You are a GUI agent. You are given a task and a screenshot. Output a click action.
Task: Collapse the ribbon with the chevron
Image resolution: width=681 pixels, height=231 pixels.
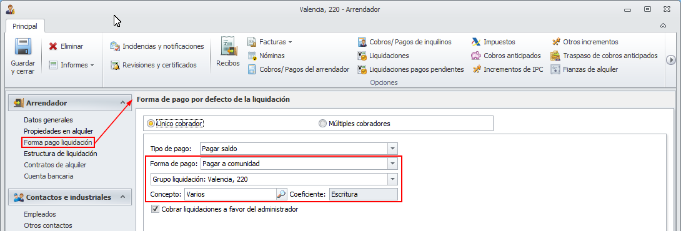(x=663, y=26)
